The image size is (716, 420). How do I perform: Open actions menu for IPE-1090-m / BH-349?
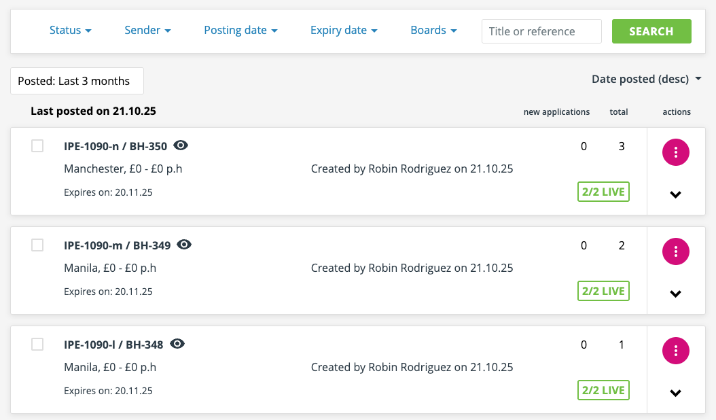click(675, 251)
